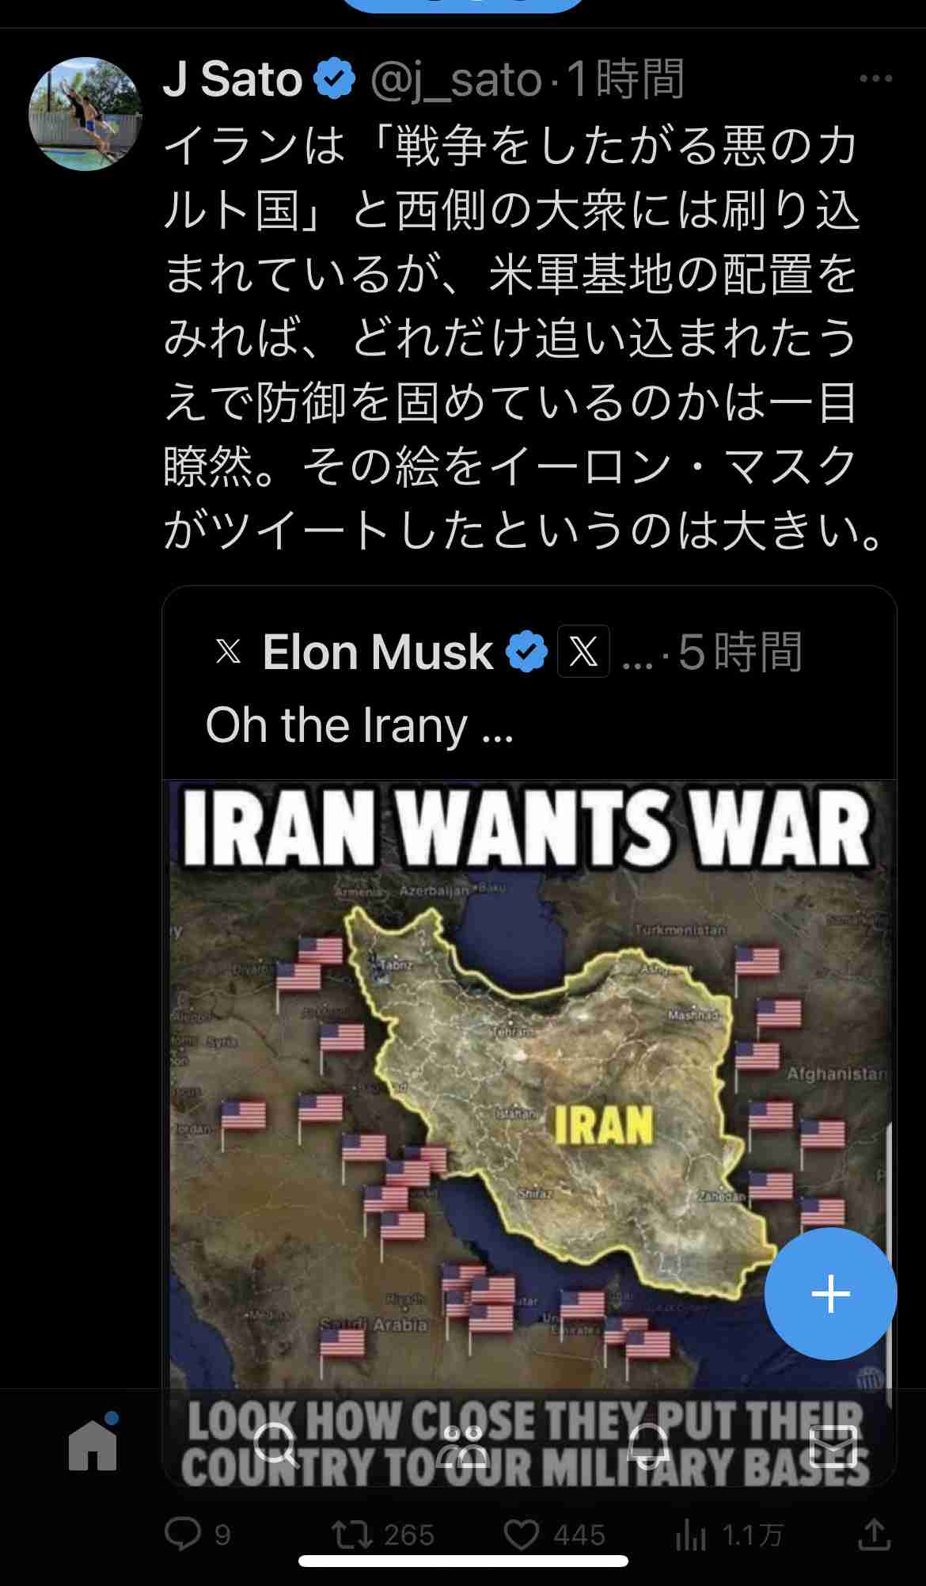Open the Search tab magnifier icon
This screenshot has height=1586, width=926.
click(x=275, y=1444)
